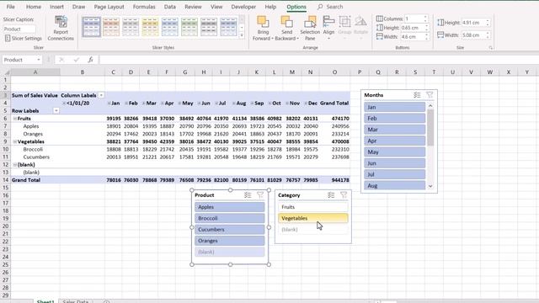The image size is (539, 303).
Task: Switch to the Page Layout tab
Action: pos(109,7)
